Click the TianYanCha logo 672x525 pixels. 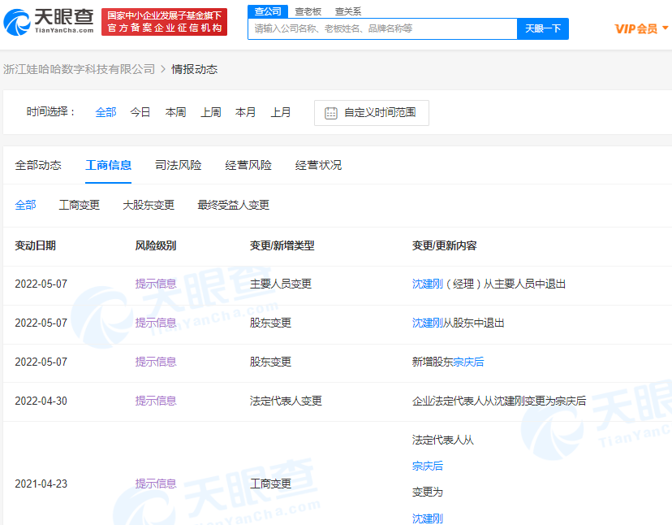[x=49, y=21]
